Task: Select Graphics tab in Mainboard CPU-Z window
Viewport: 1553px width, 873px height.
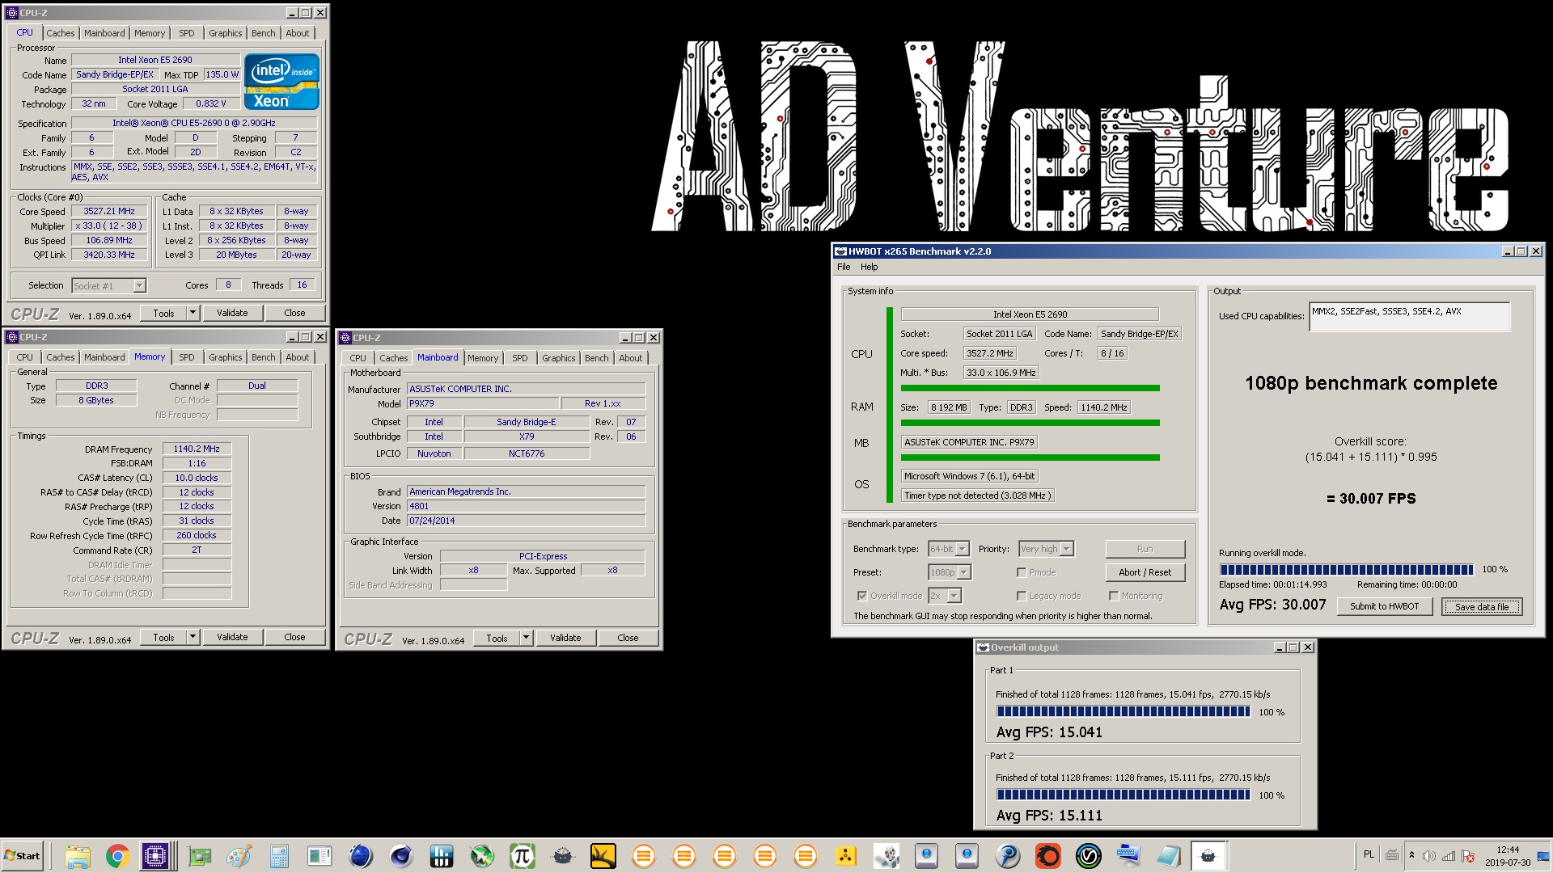Action: (559, 358)
